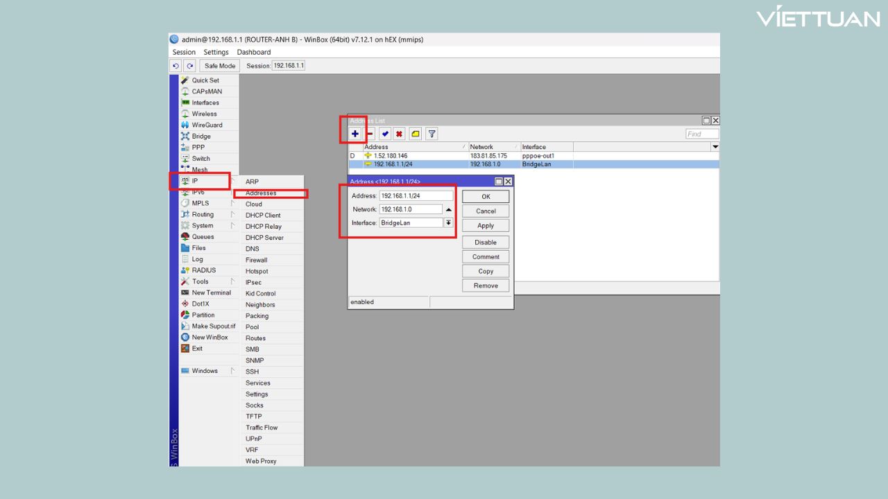Expand the Routing submenu

tap(208, 214)
